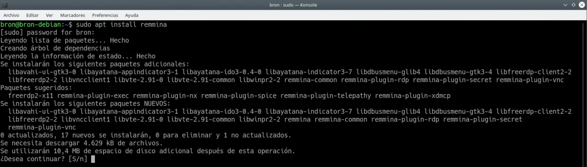Click 'Se instalarán los siguientes paquetes NUEVOS:' line

tap(85, 103)
